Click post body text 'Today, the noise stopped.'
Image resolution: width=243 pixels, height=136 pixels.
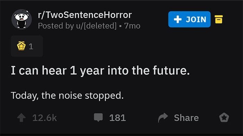point(67,96)
